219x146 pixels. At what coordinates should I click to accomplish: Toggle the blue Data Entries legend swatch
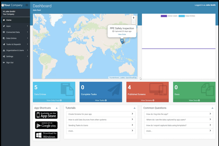pos(182,16)
